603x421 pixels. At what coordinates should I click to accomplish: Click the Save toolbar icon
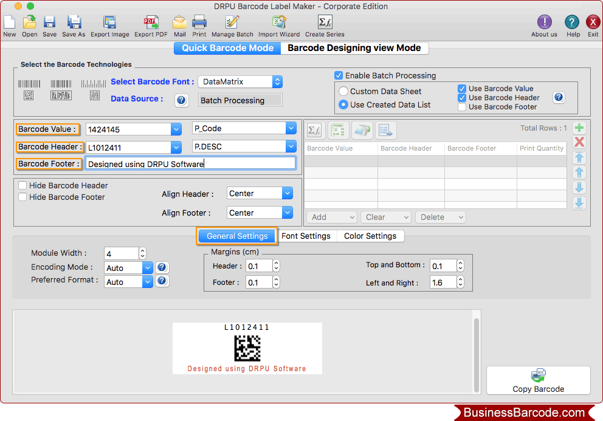49,22
